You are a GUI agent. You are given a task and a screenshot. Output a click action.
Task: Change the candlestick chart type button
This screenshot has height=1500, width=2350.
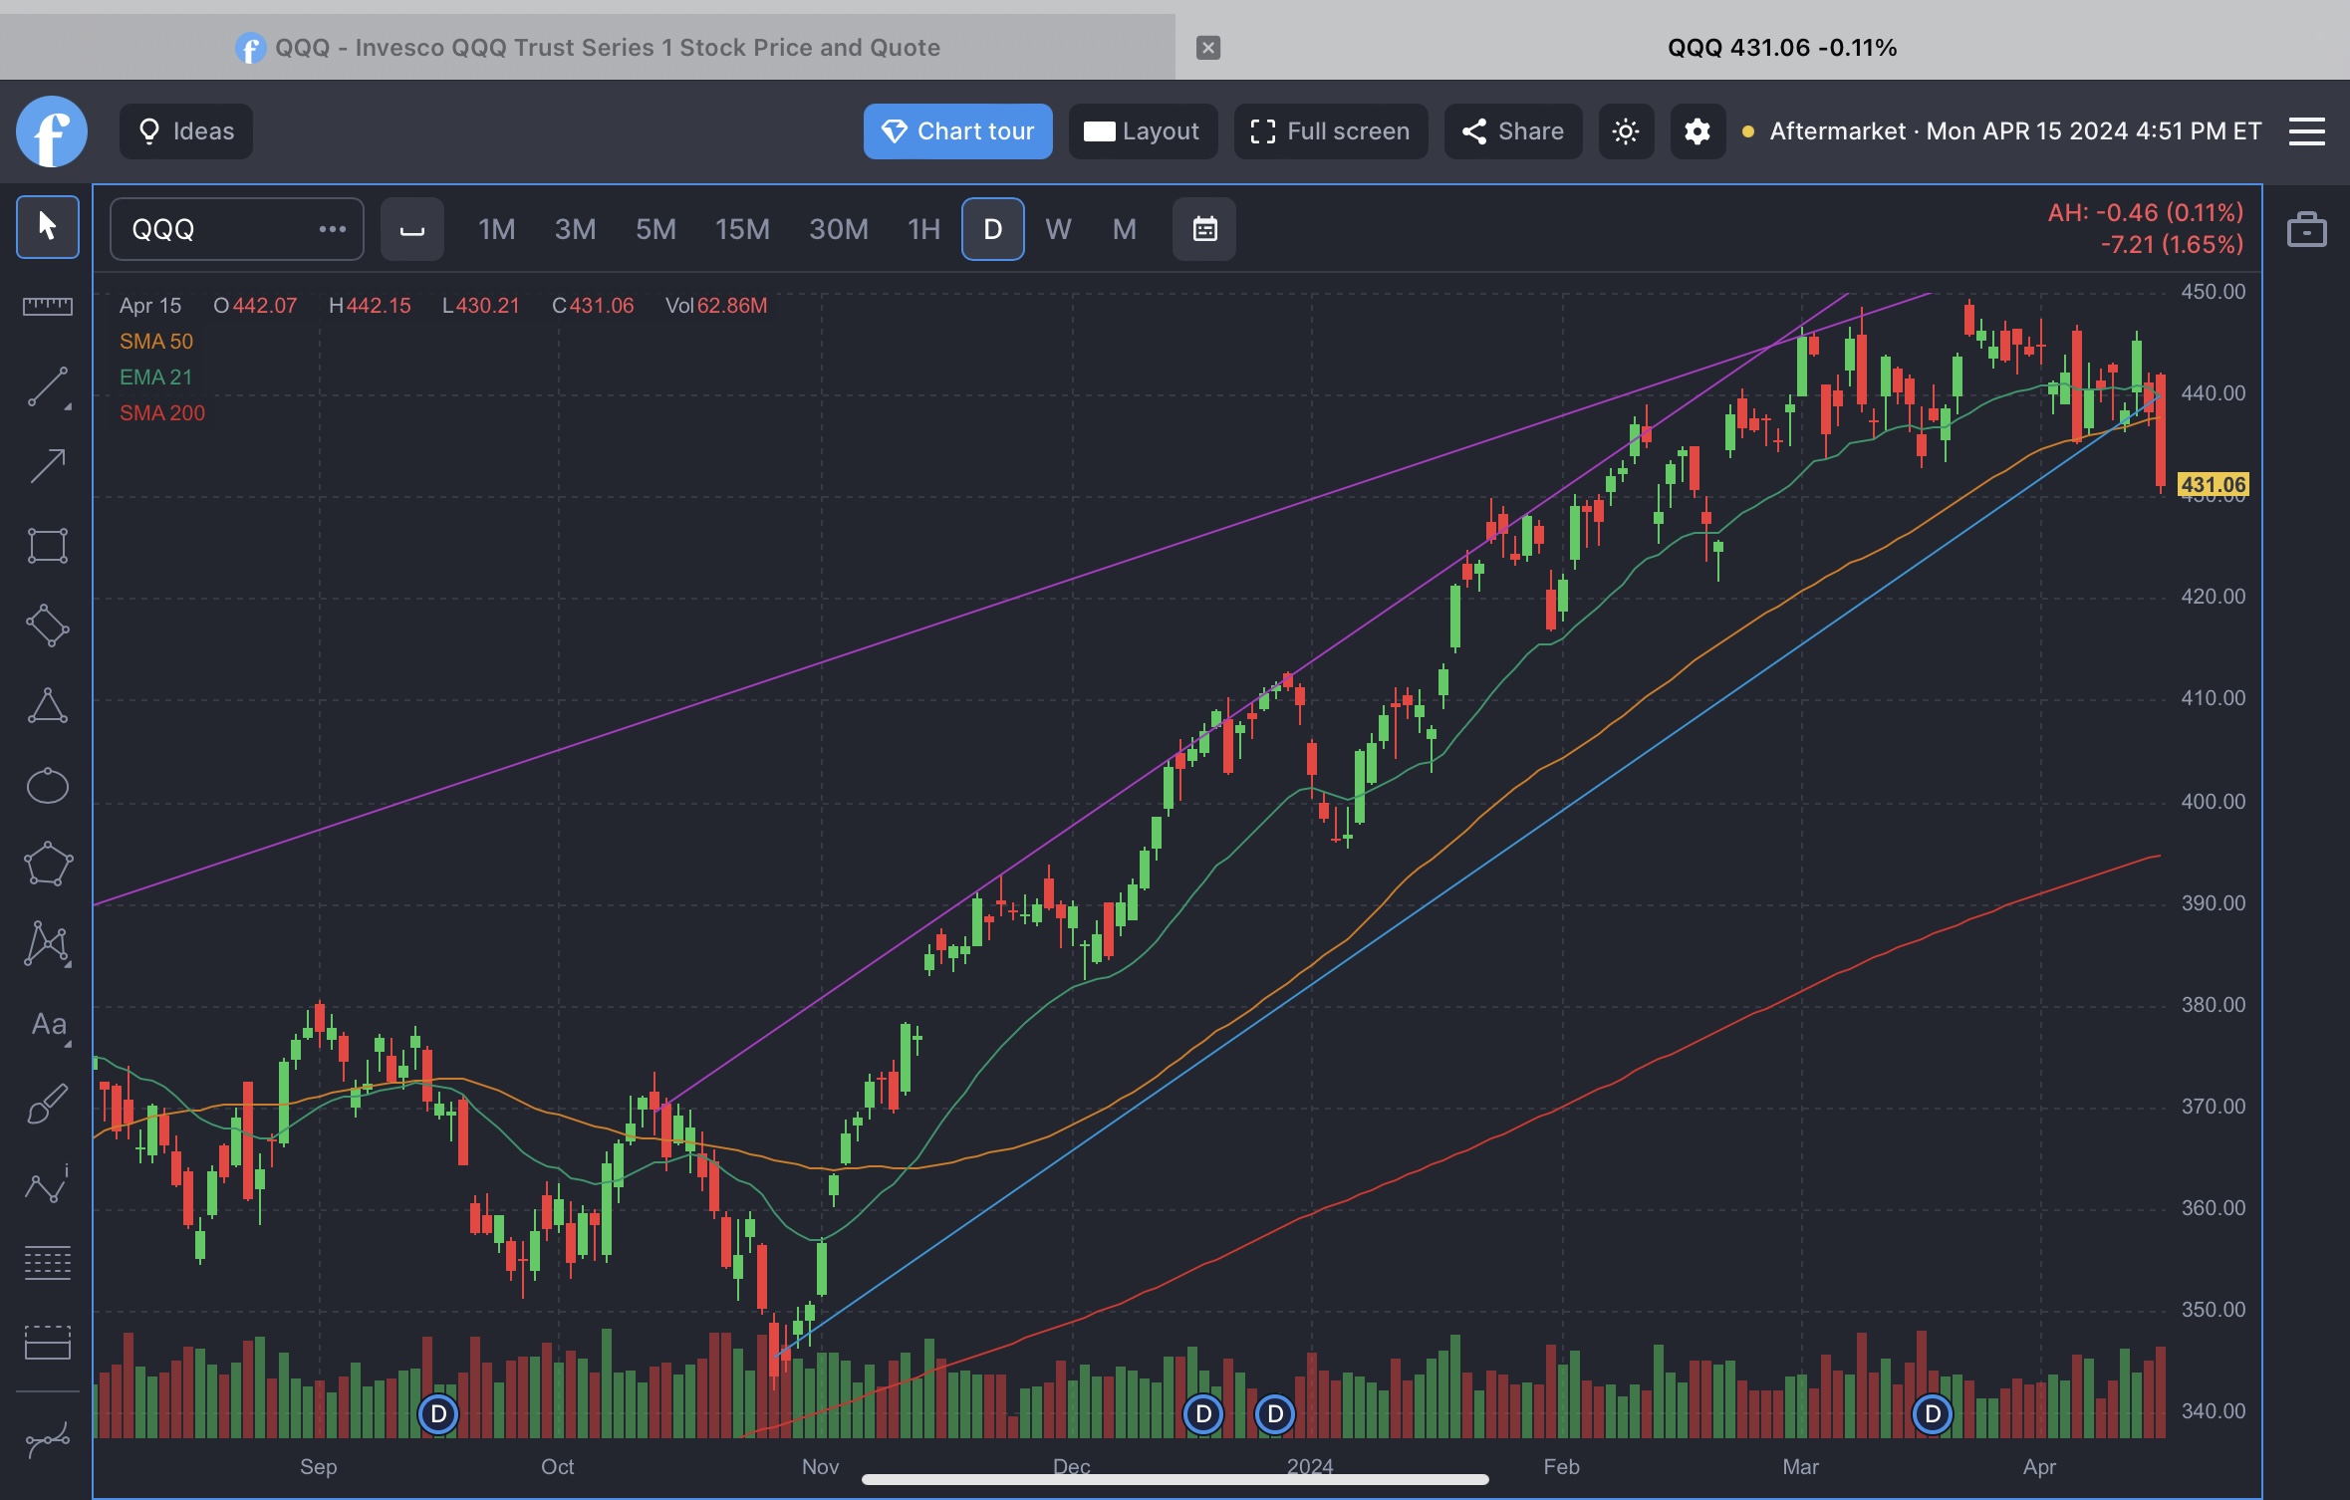point(412,229)
